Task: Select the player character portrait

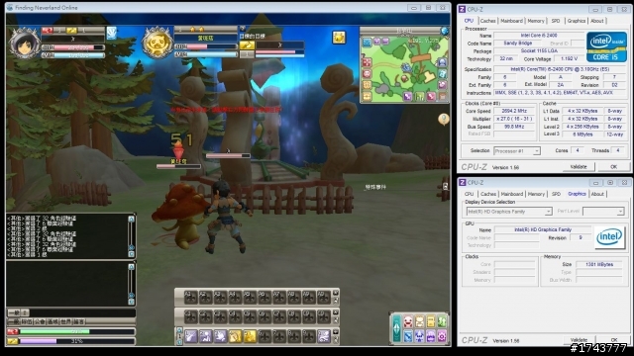Action: point(24,44)
